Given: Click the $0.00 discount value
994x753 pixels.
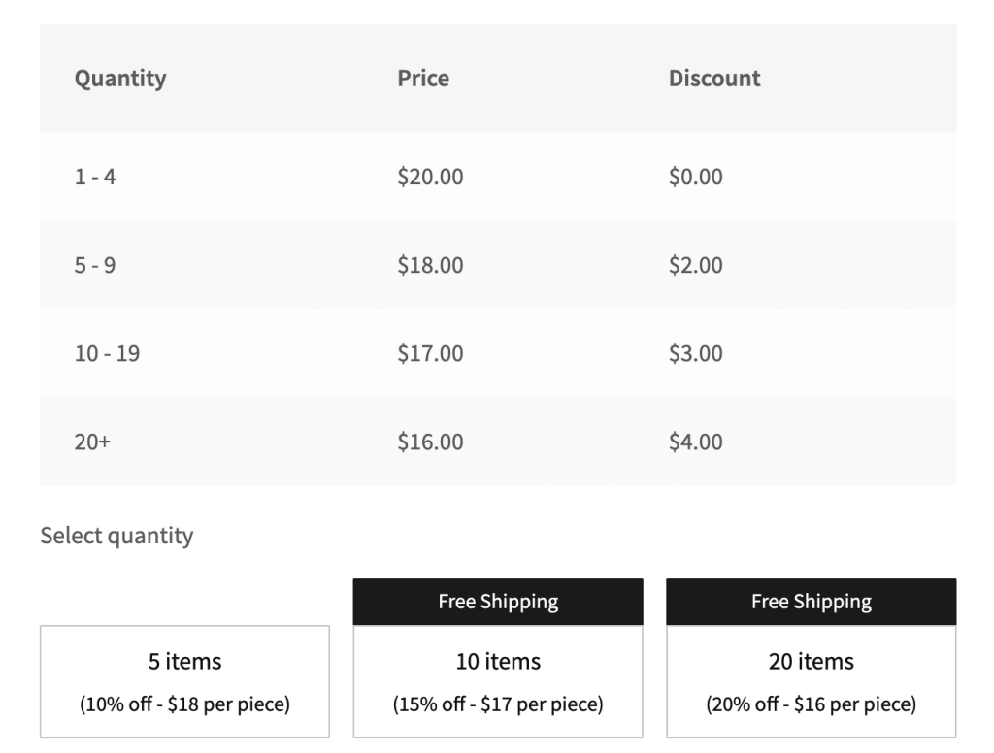Looking at the screenshot, I should click(695, 176).
